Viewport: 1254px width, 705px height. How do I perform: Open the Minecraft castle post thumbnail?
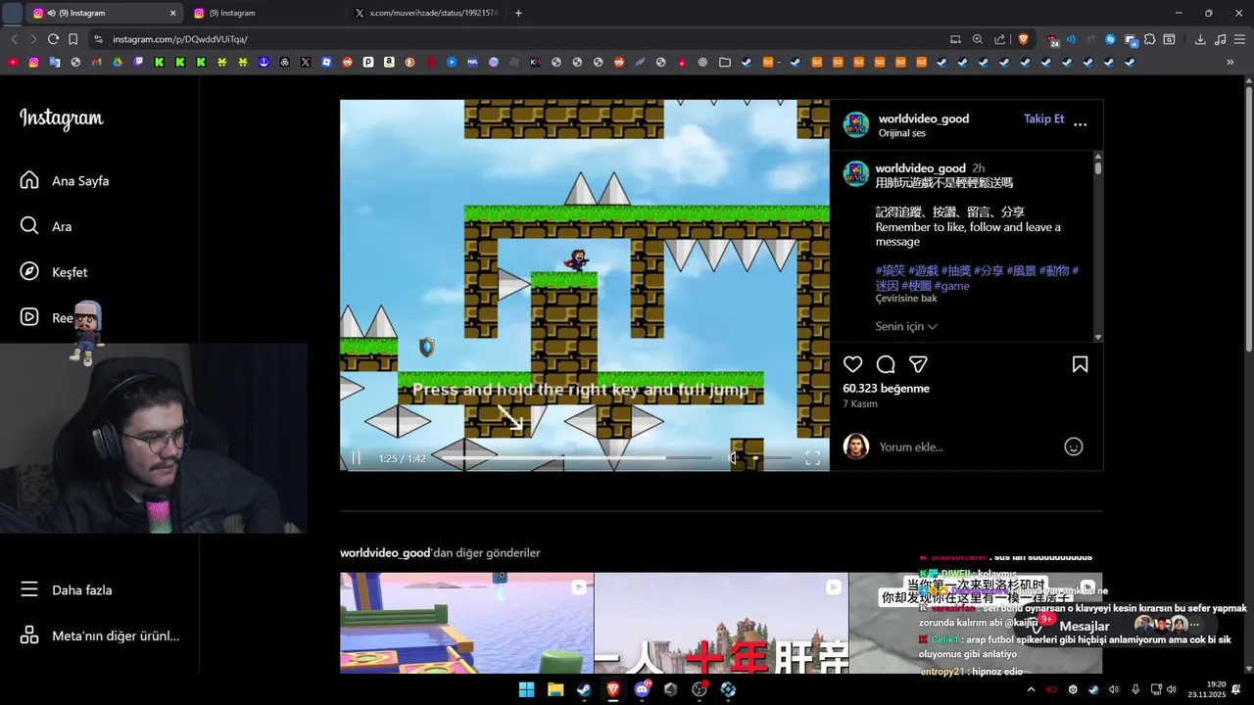(x=721, y=623)
